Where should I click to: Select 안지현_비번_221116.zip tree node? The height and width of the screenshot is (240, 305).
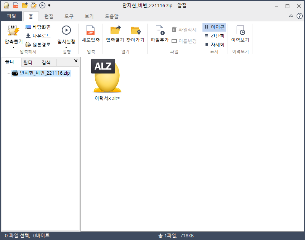click(41, 73)
